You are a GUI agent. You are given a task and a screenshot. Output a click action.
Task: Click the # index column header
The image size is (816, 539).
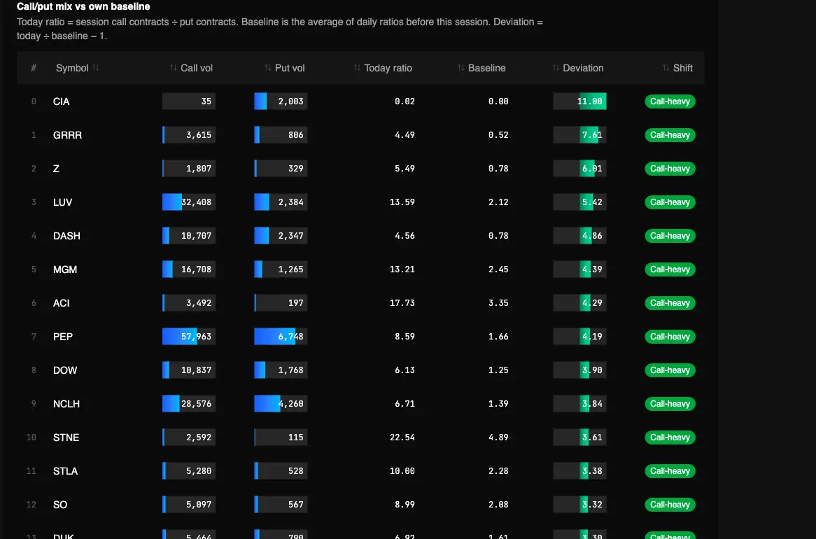pyautogui.click(x=34, y=68)
